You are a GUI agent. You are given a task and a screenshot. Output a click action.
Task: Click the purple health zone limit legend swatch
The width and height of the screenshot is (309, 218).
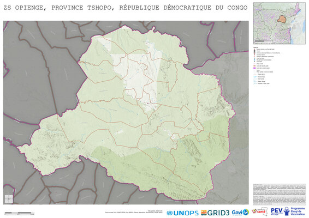point(255,68)
